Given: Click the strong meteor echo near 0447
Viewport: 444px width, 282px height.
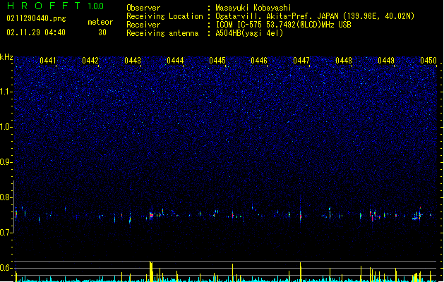Looking at the screenshot, I should [x=301, y=216].
